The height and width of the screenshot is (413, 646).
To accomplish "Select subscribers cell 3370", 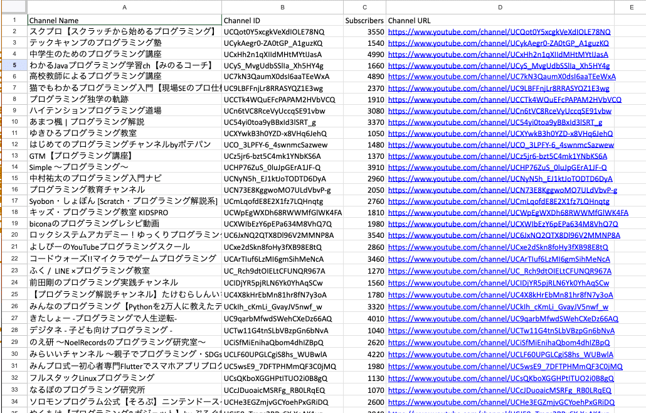I will pyautogui.click(x=364, y=122).
